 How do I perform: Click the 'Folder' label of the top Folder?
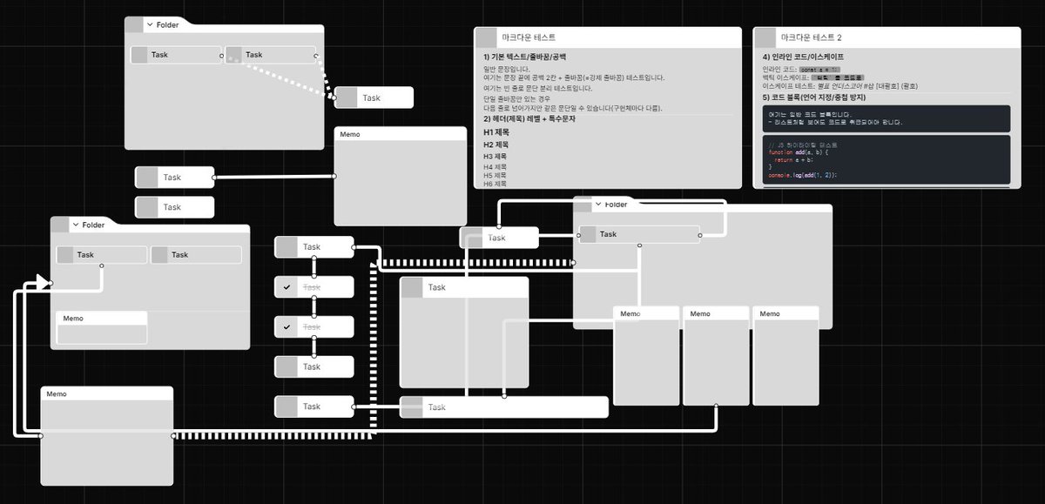pyautogui.click(x=168, y=25)
